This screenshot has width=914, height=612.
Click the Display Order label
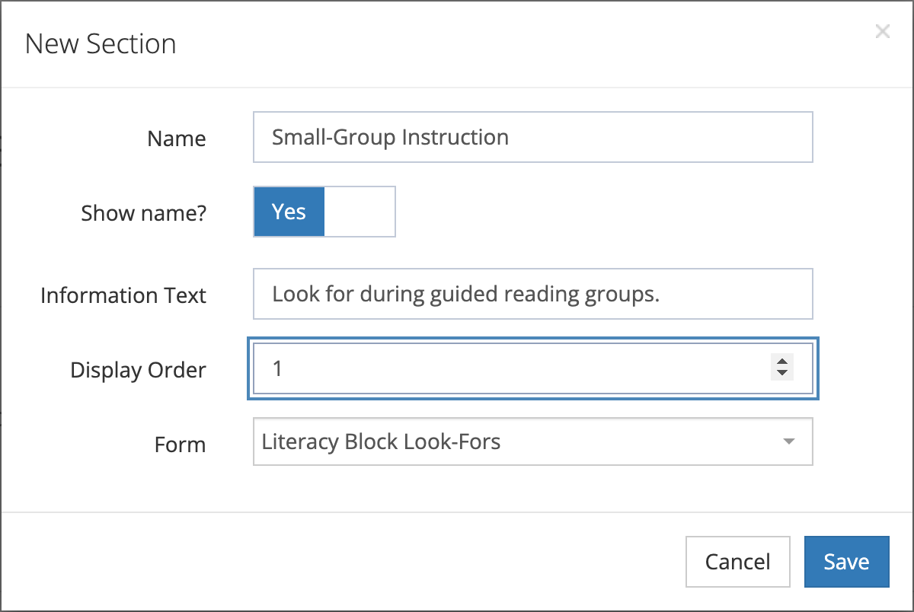tap(139, 370)
